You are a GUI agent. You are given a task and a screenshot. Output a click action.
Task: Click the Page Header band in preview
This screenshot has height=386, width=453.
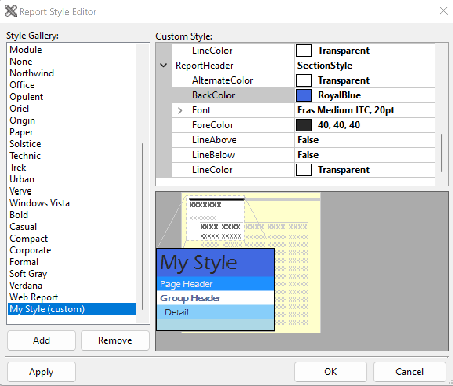215,284
